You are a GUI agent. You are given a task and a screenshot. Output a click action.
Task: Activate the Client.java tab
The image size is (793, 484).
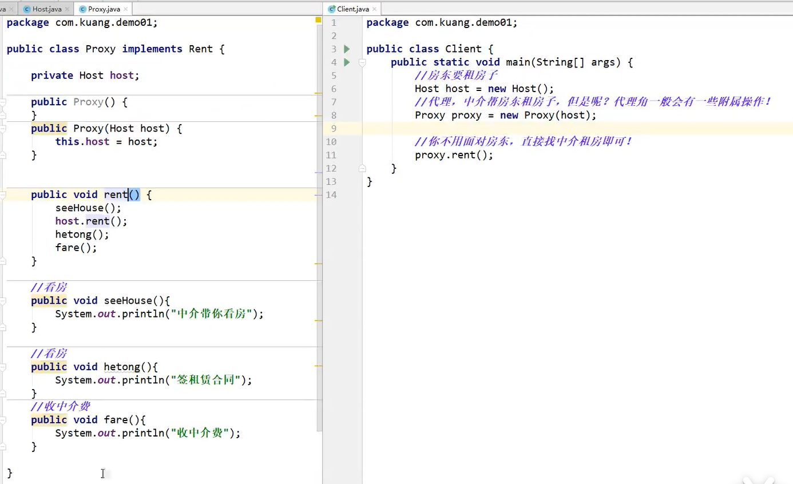tap(352, 9)
